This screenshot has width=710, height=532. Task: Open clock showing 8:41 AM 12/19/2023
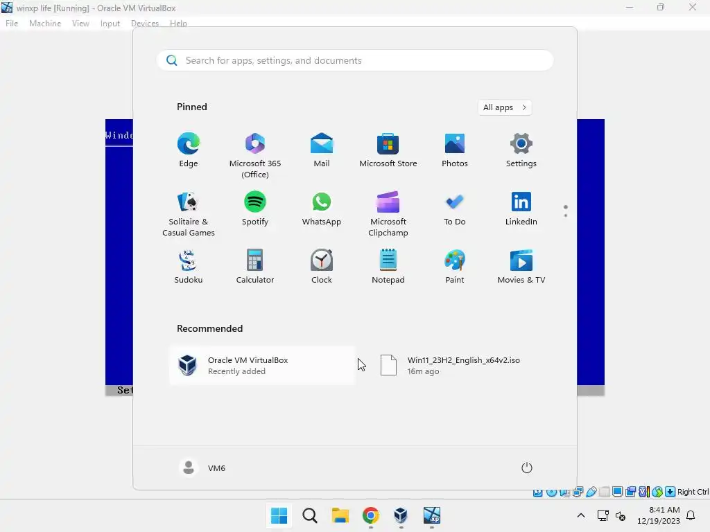click(x=659, y=515)
